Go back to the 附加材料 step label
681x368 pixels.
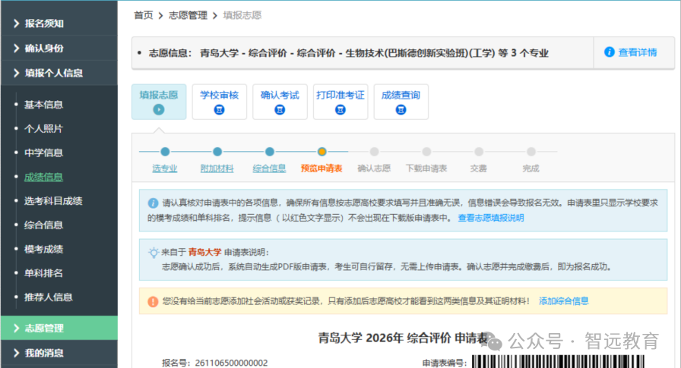click(x=217, y=168)
